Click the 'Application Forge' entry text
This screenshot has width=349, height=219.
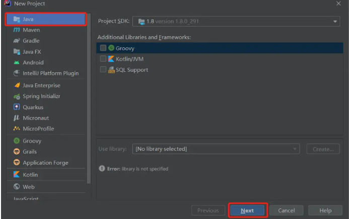(x=45, y=163)
